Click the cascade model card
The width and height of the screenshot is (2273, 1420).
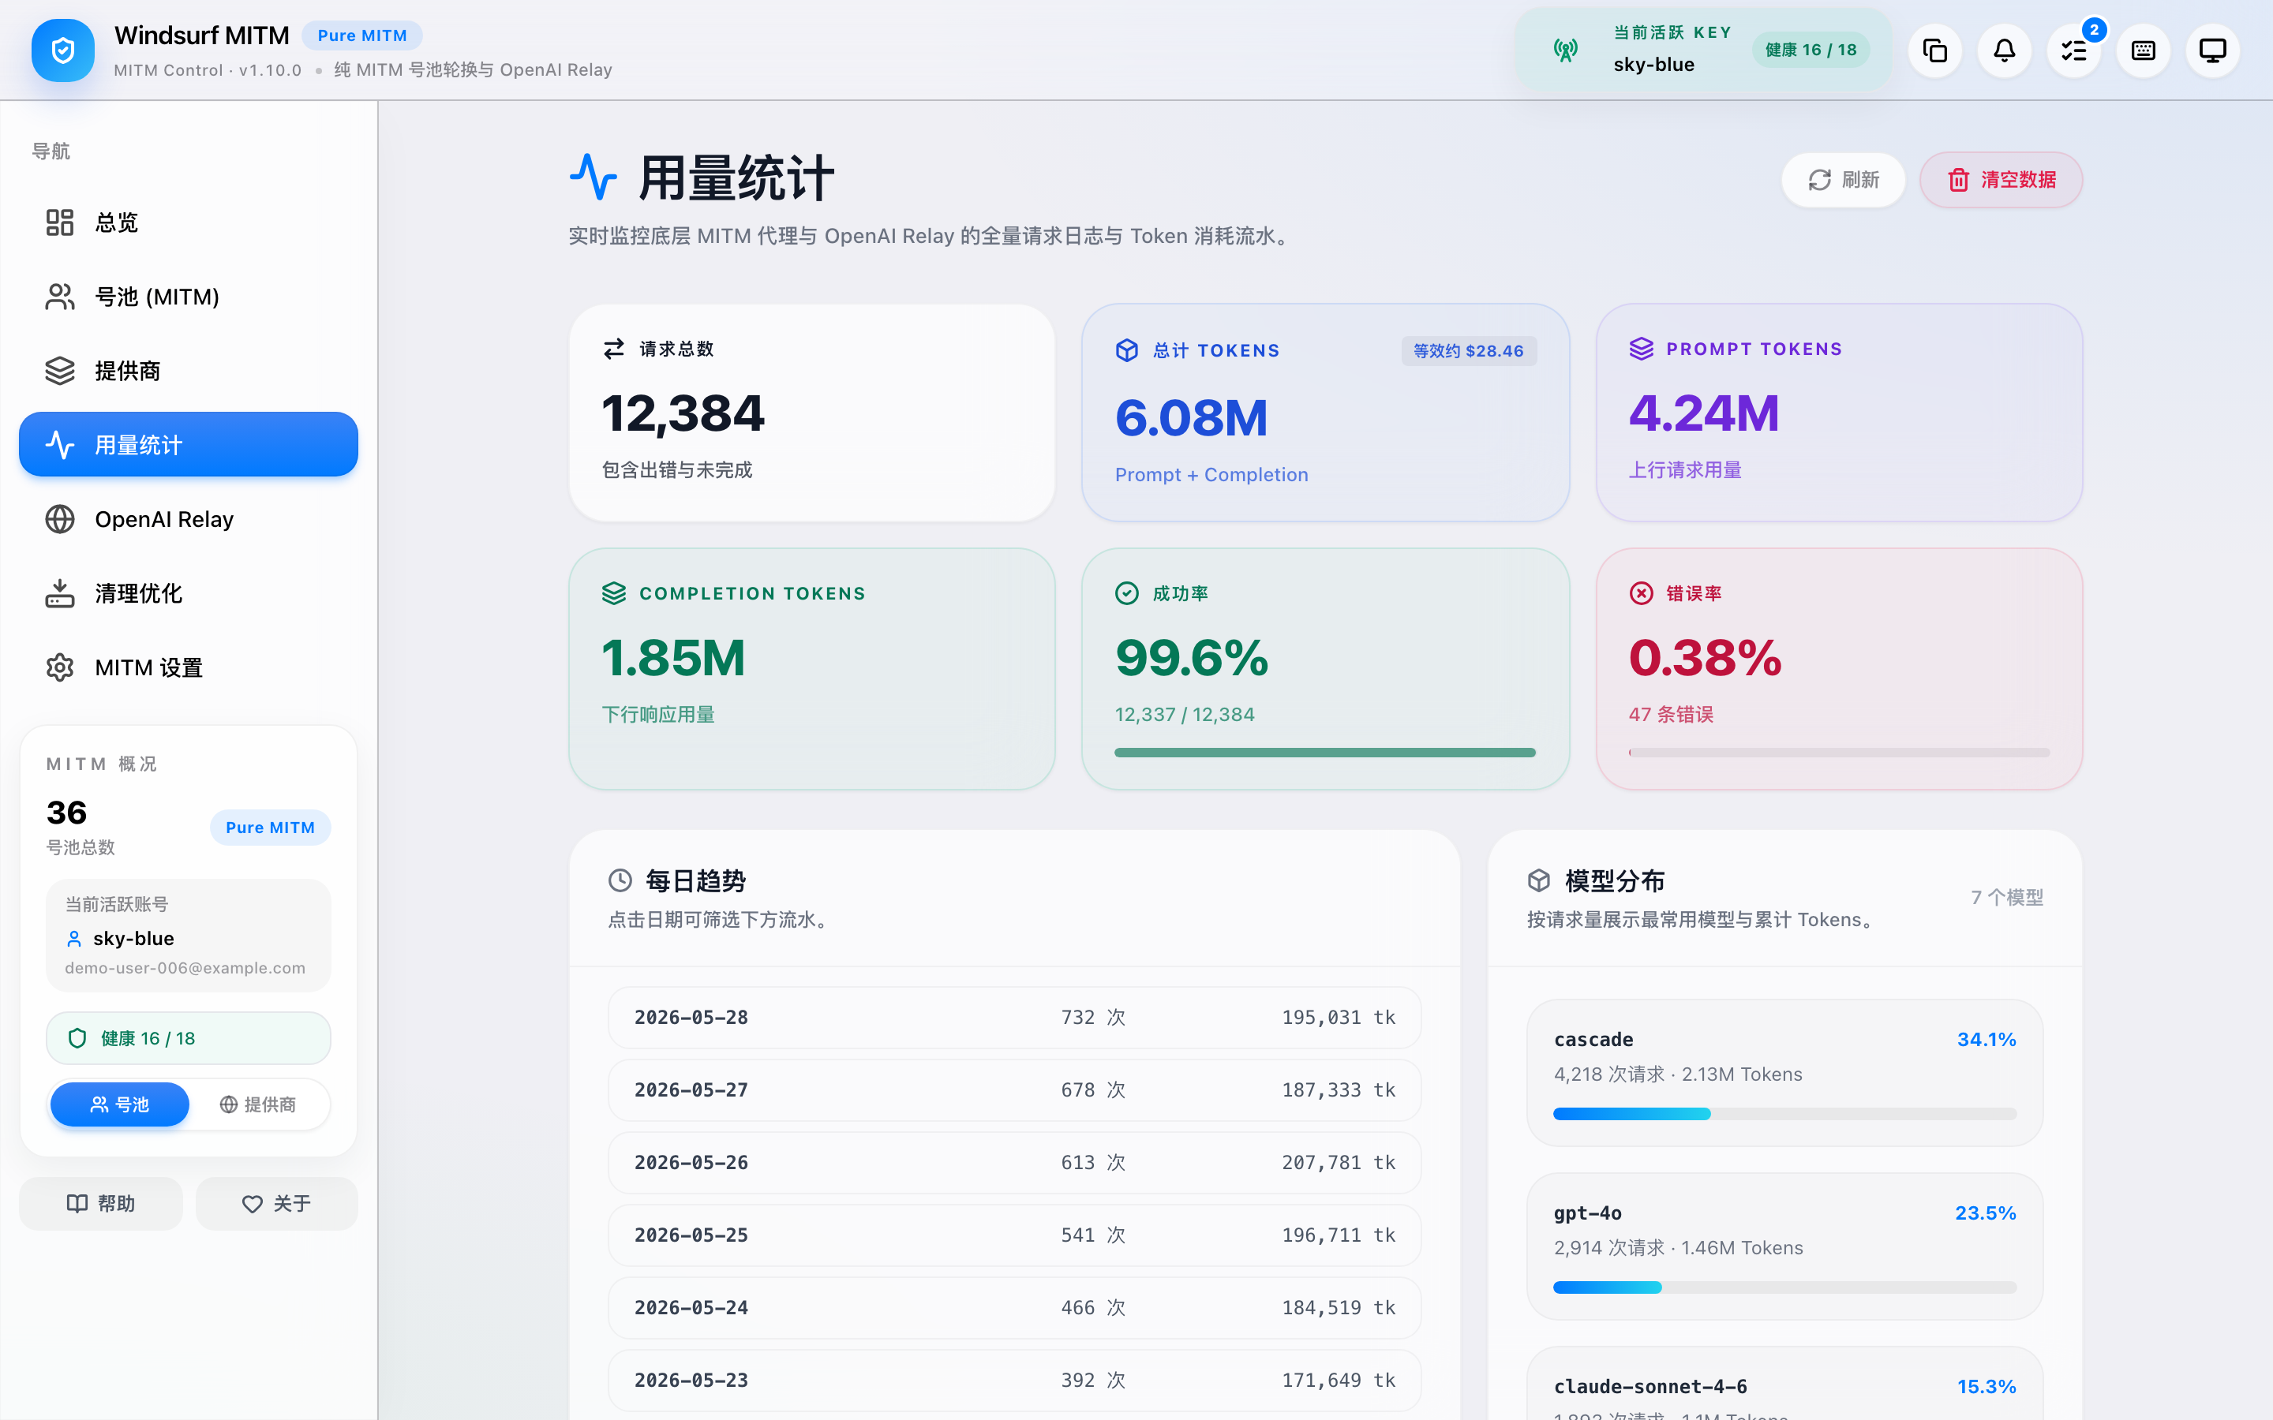[1784, 1073]
